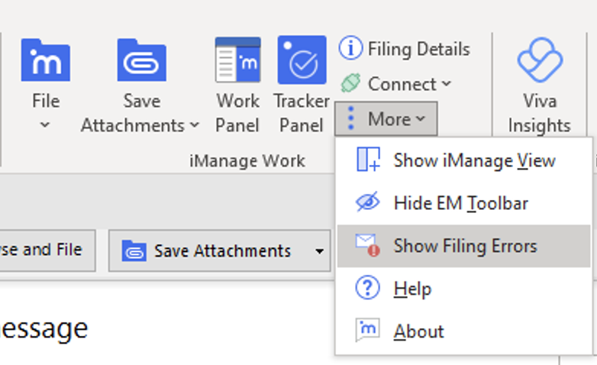Open the Work Panel
The image size is (597, 365).
click(x=237, y=60)
